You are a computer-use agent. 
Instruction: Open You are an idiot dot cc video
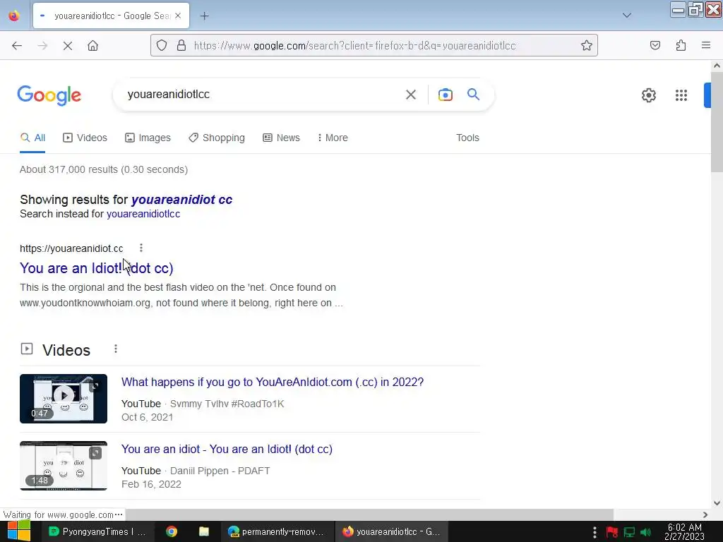pyautogui.click(x=227, y=449)
